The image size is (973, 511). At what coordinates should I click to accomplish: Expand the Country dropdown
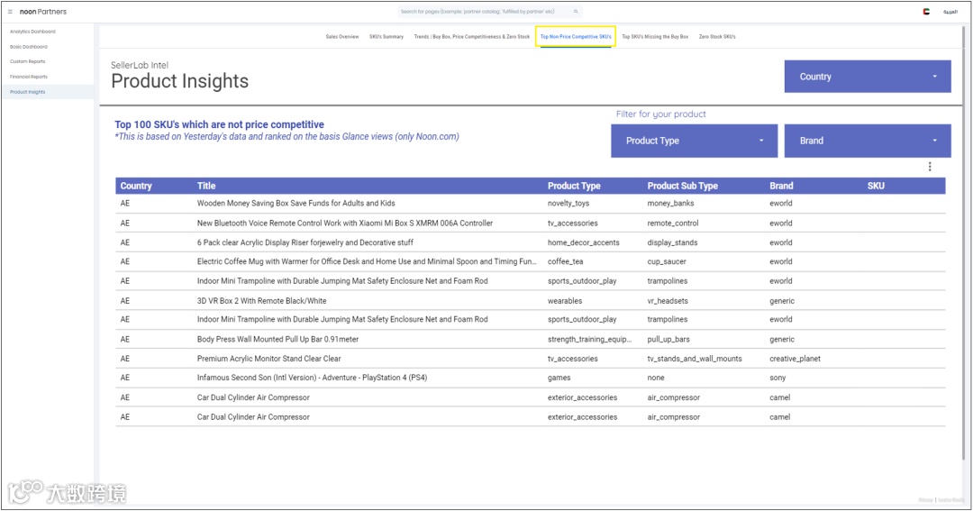868,77
